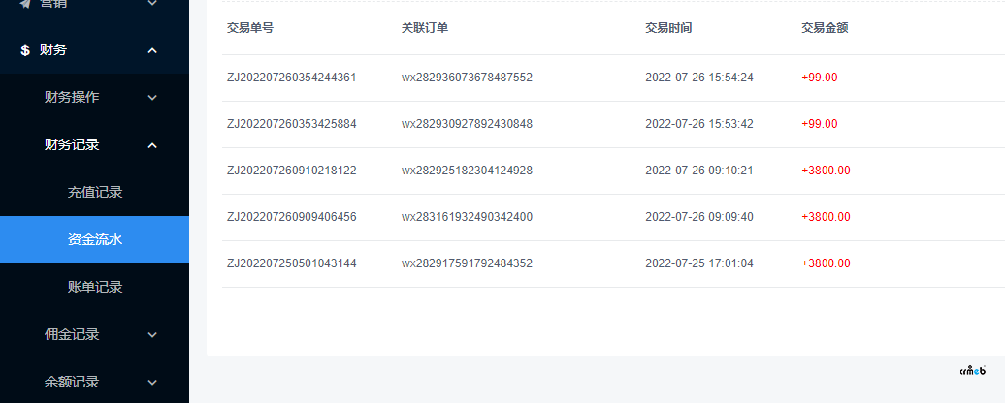Open the 财务 menu

(94, 50)
